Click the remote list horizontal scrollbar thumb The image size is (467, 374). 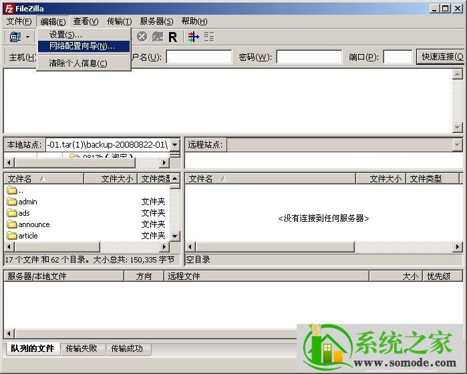point(275,246)
